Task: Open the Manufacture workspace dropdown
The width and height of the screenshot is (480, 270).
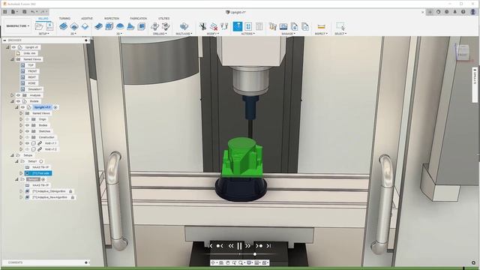Action: point(18,26)
